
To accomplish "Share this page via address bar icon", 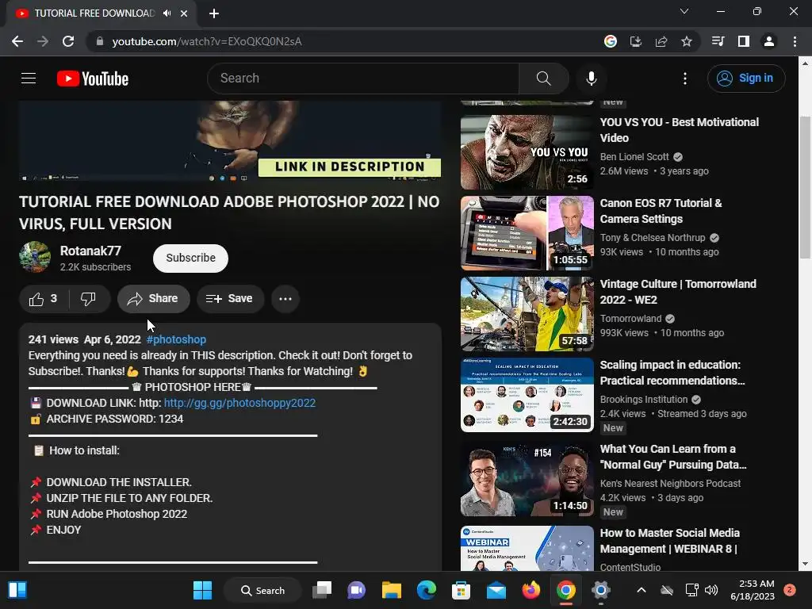I will pyautogui.click(x=661, y=41).
